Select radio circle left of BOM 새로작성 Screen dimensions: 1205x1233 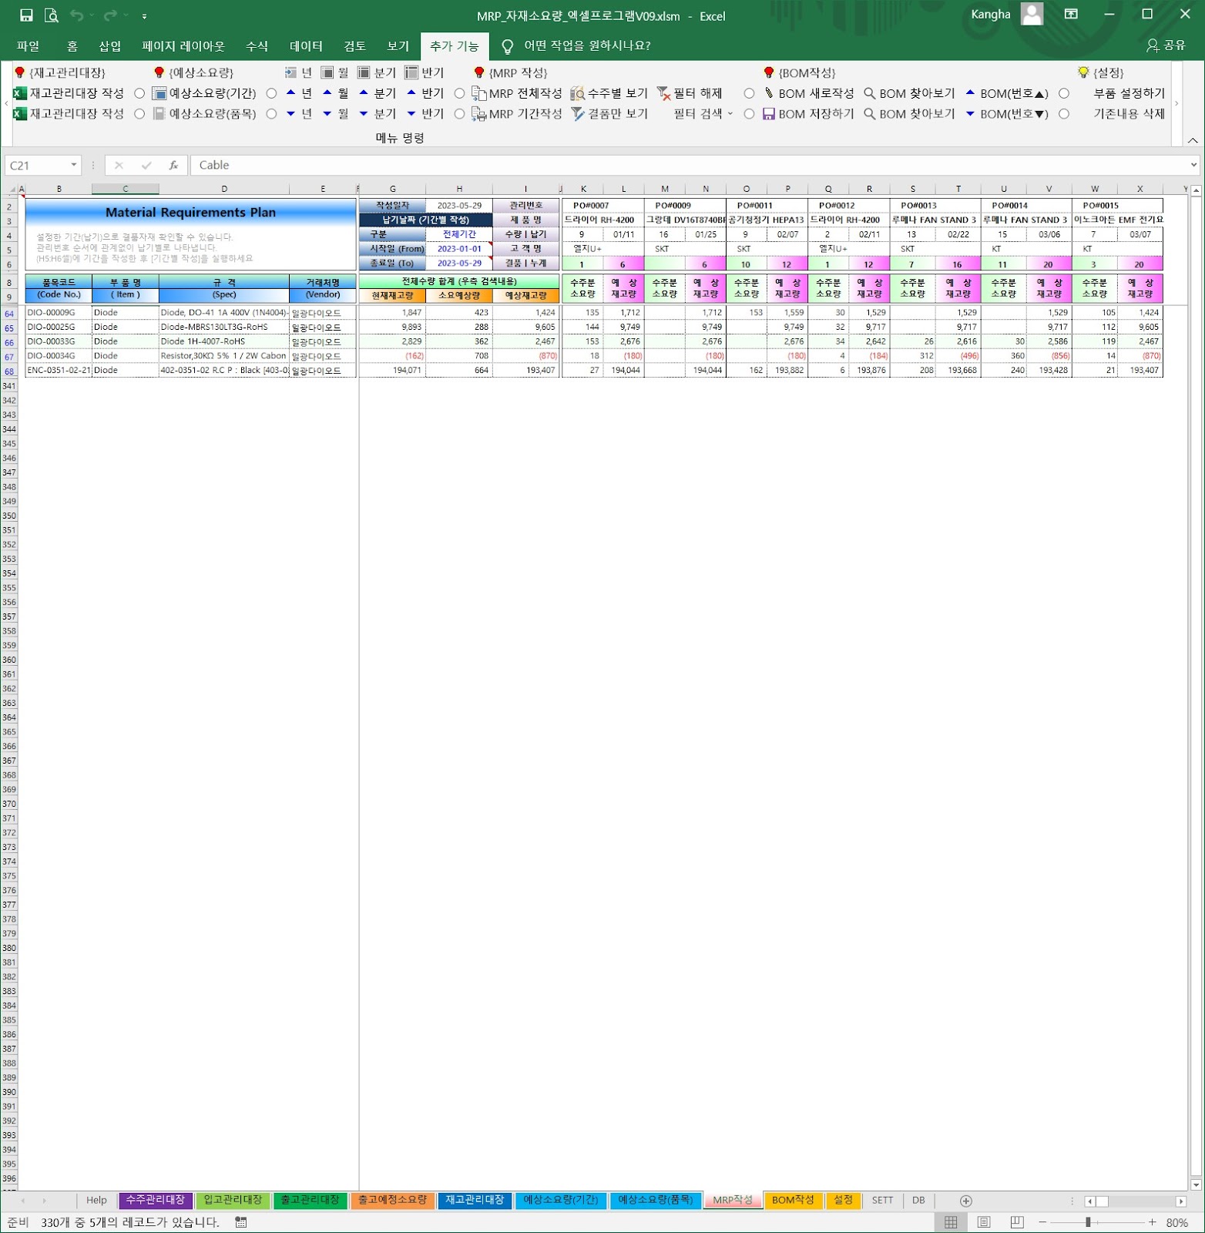[749, 93]
